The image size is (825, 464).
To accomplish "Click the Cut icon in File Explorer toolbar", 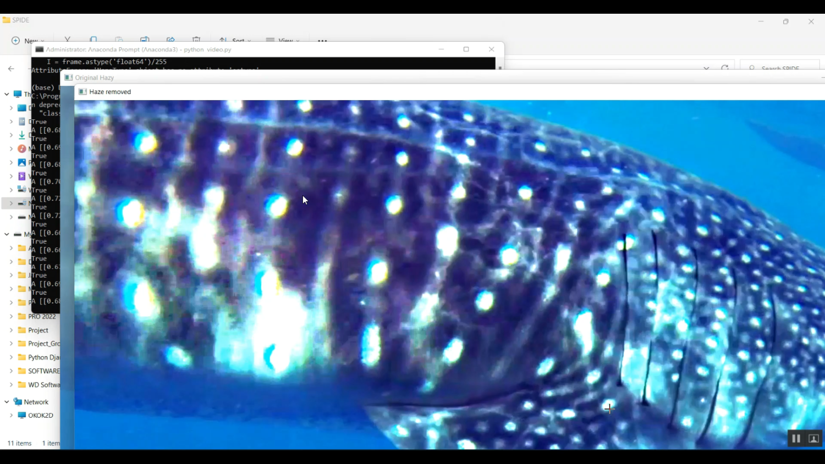I will [68, 40].
